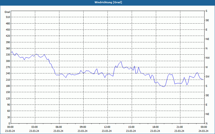Click the 23.03.24 date under 03:00
215x134 pixels.
tap(34, 131)
